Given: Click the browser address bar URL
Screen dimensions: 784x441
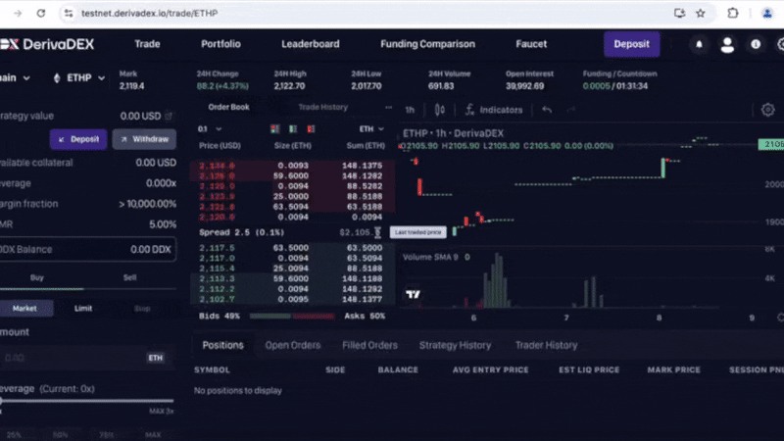Looking at the screenshot, I should (149, 14).
